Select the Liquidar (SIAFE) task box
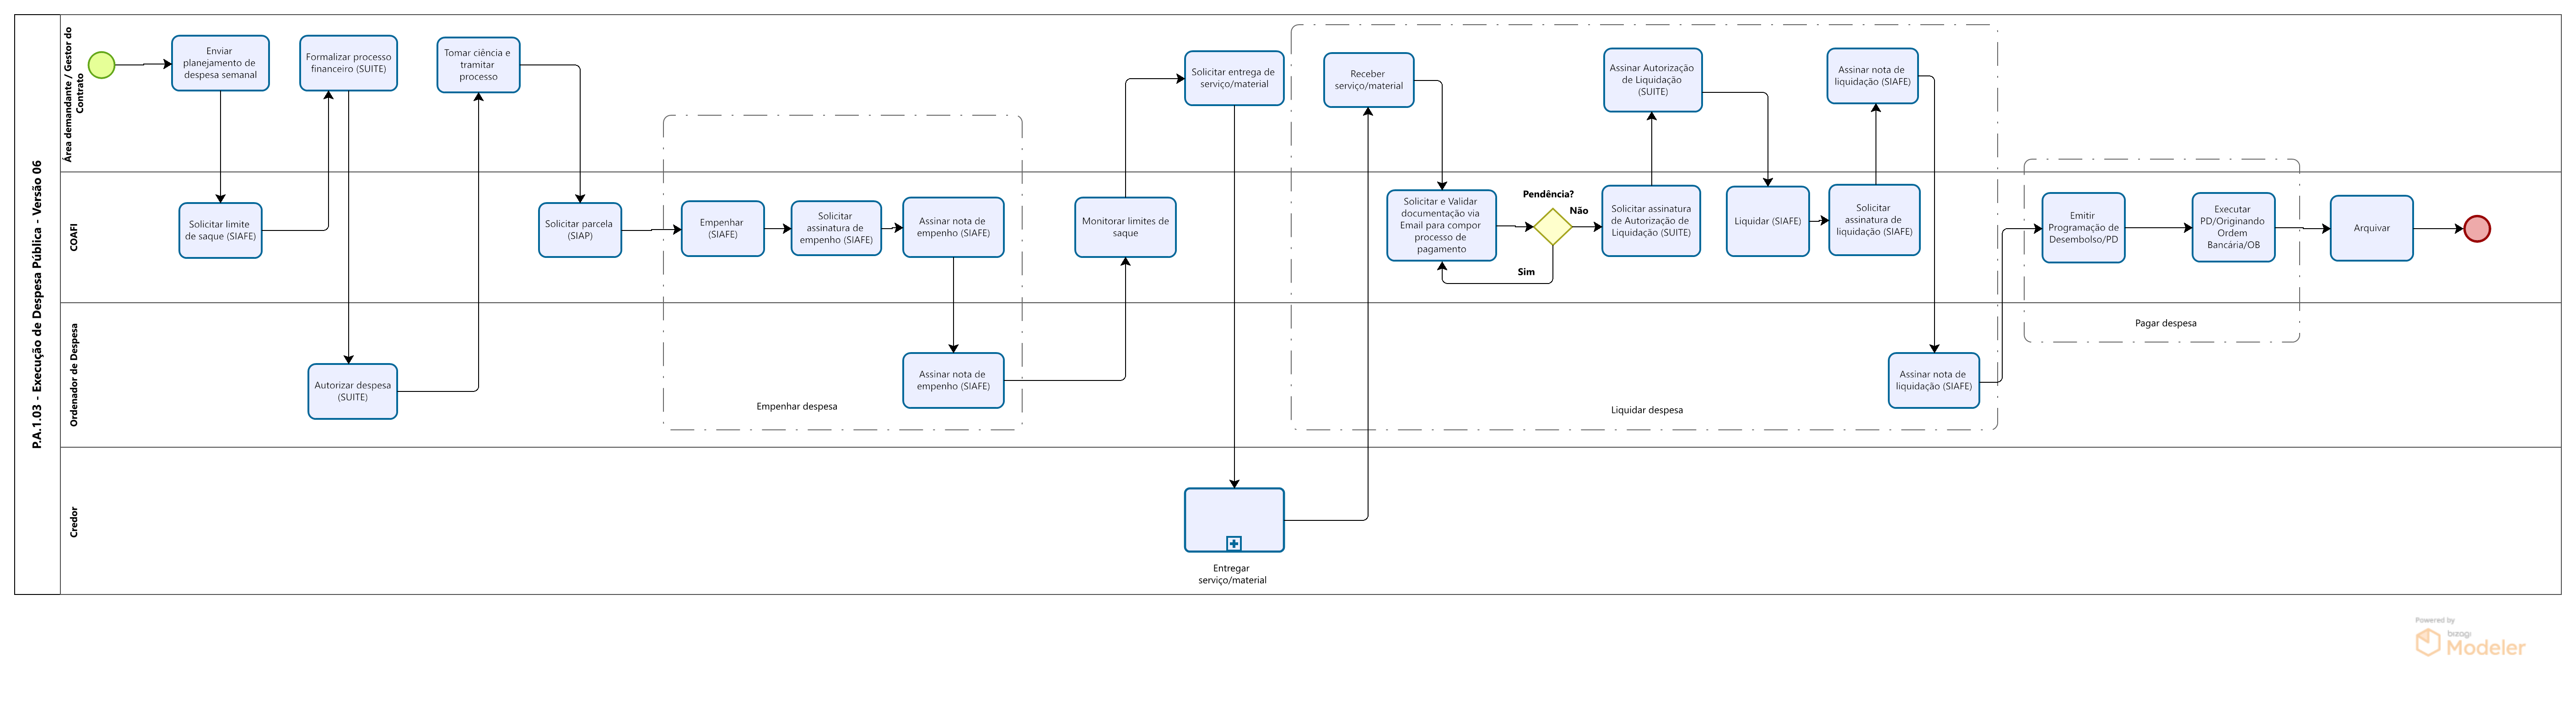 [1767, 221]
